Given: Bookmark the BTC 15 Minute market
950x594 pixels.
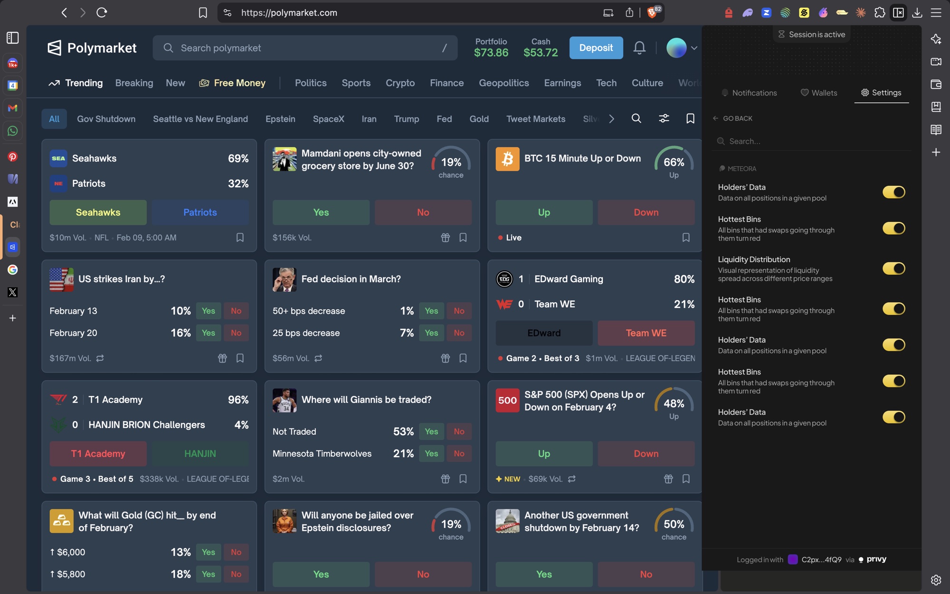Looking at the screenshot, I should (685, 237).
